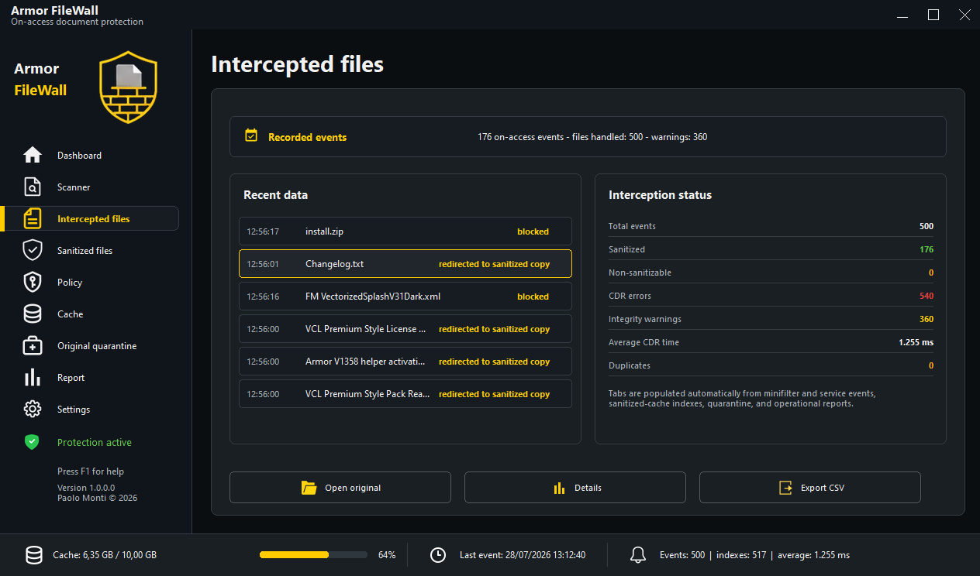
Task: Click the status bar clock icon
Action: 438,555
